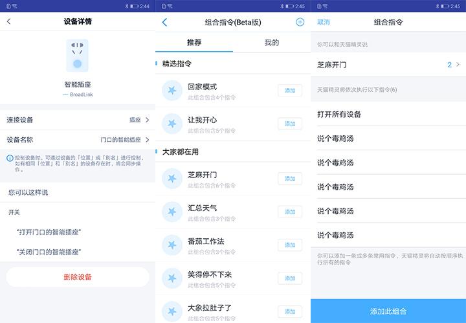
Task: Switch to 推荐 tab
Action: (194, 43)
